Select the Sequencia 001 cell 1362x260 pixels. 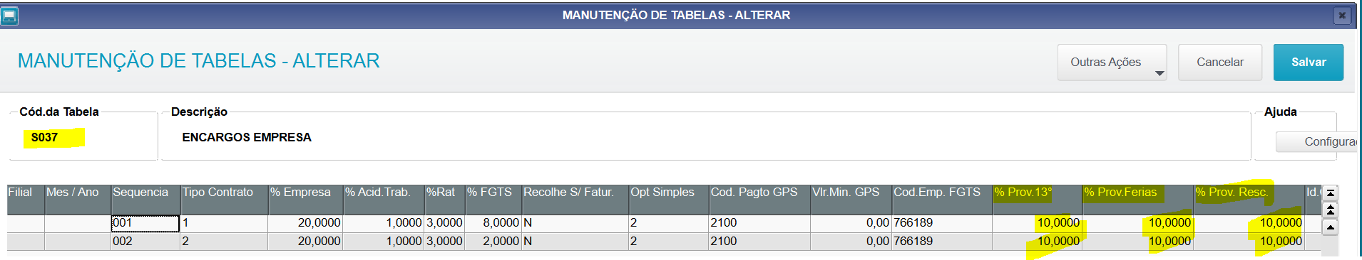(145, 223)
